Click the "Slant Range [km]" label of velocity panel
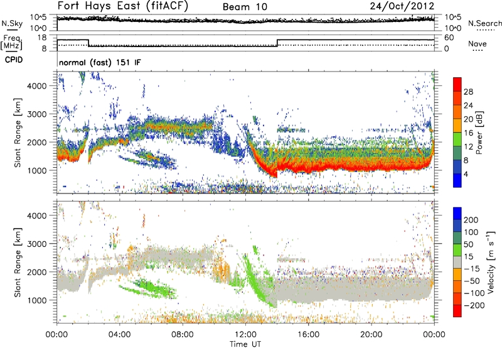Viewport: 502px width, 348px height. 18,263
